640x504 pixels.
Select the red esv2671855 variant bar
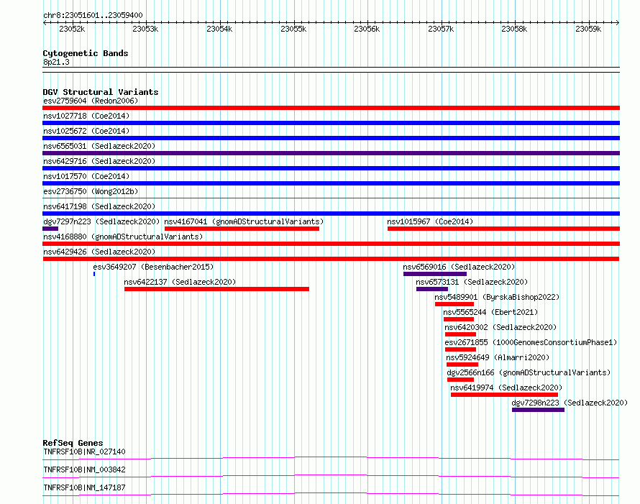[460, 349]
